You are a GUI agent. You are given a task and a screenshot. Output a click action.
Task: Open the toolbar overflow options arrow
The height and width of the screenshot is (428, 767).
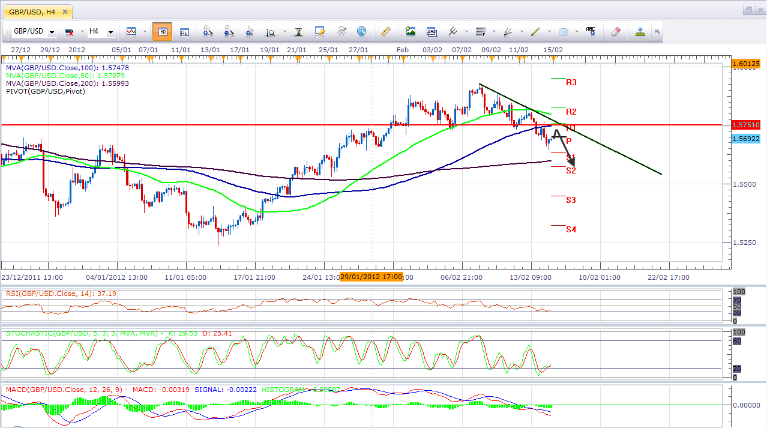[x=657, y=31]
